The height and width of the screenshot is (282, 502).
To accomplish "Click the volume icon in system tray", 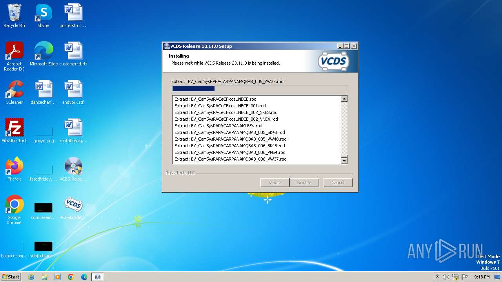I will tap(446, 277).
